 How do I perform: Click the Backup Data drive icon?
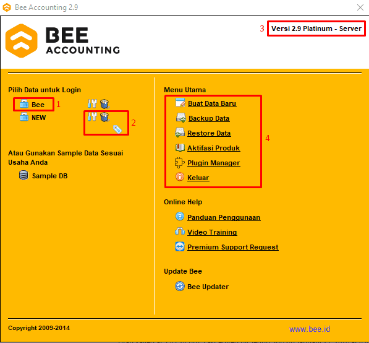click(181, 118)
